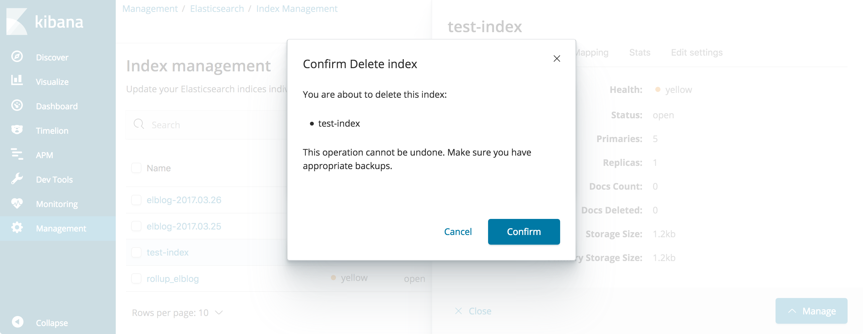Open Timelion via bear mask icon
Viewport: 863px width, 334px height.
(x=17, y=130)
